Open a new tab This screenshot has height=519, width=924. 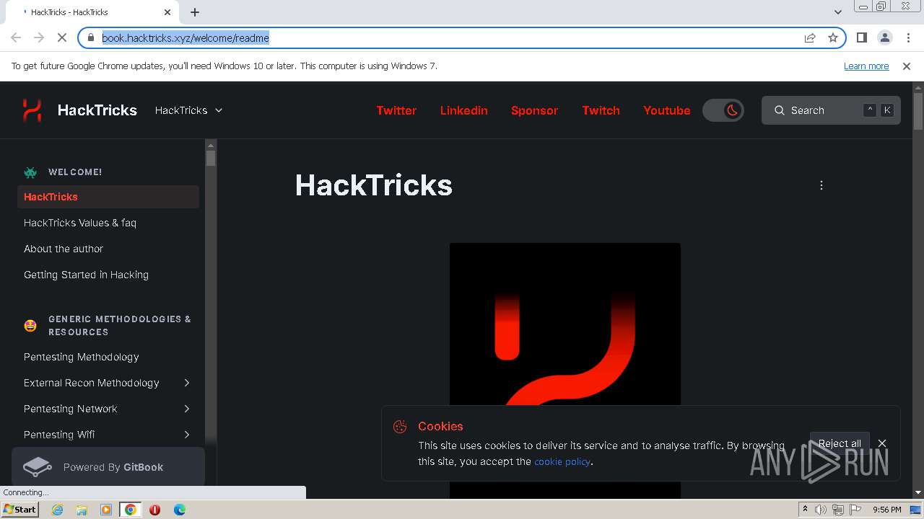195,12
